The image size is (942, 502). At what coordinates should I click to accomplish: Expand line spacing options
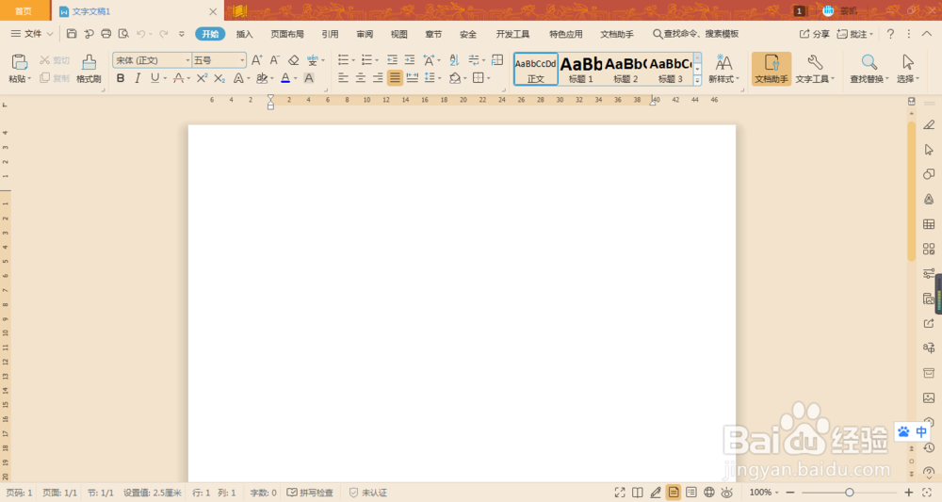click(440, 78)
